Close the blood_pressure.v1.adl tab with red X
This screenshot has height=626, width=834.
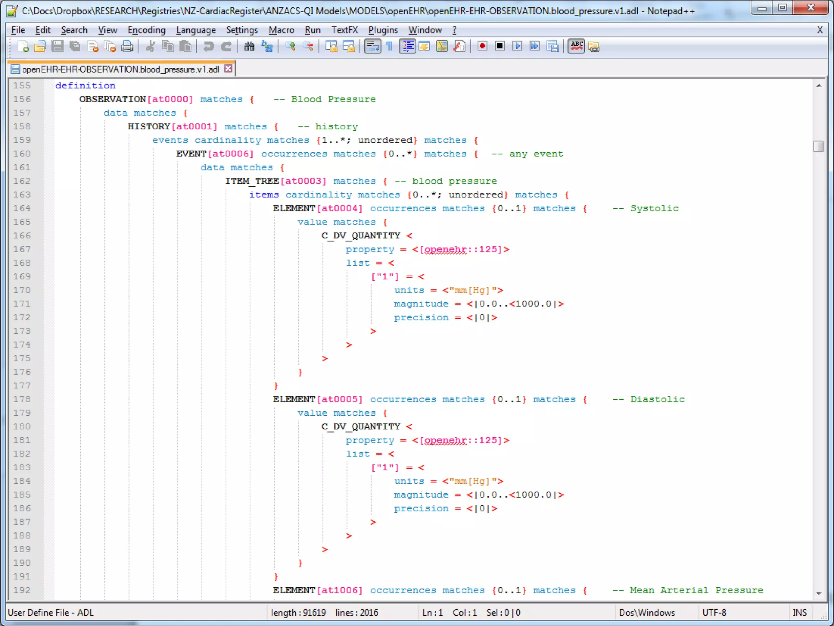tap(228, 68)
